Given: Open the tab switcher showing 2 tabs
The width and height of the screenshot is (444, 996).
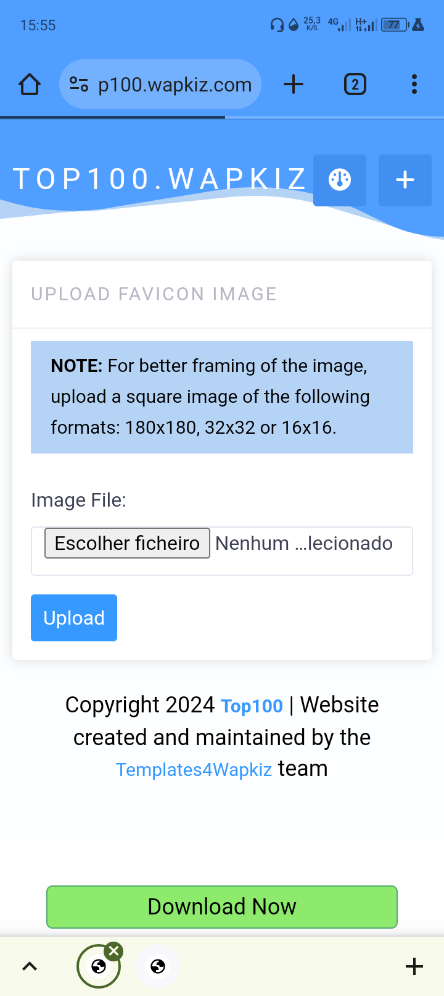Looking at the screenshot, I should (355, 84).
